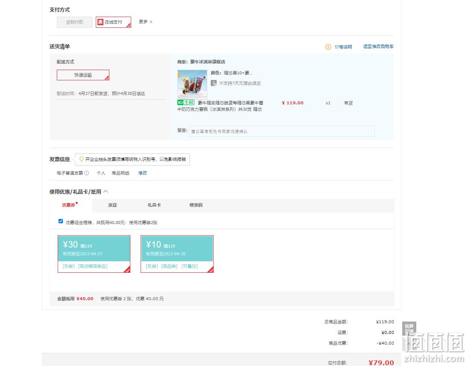
Task: Click the 有货 stock status
Action: click(348, 103)
